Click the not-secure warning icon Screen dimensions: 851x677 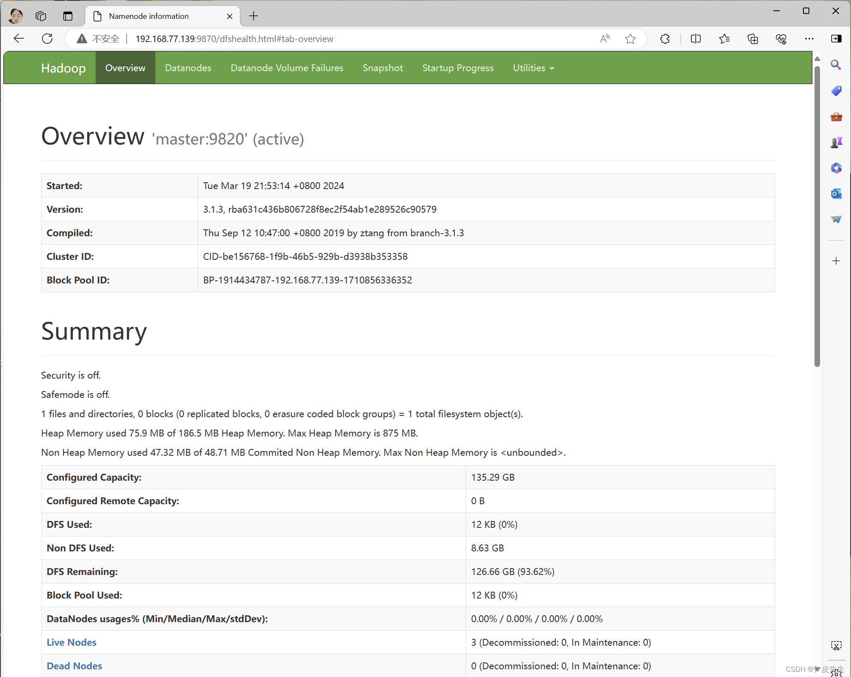tap(82, 39)
